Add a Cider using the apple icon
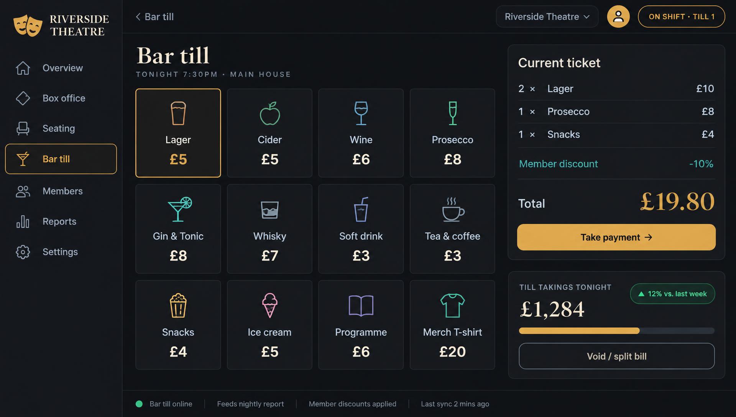 [270, 113]
